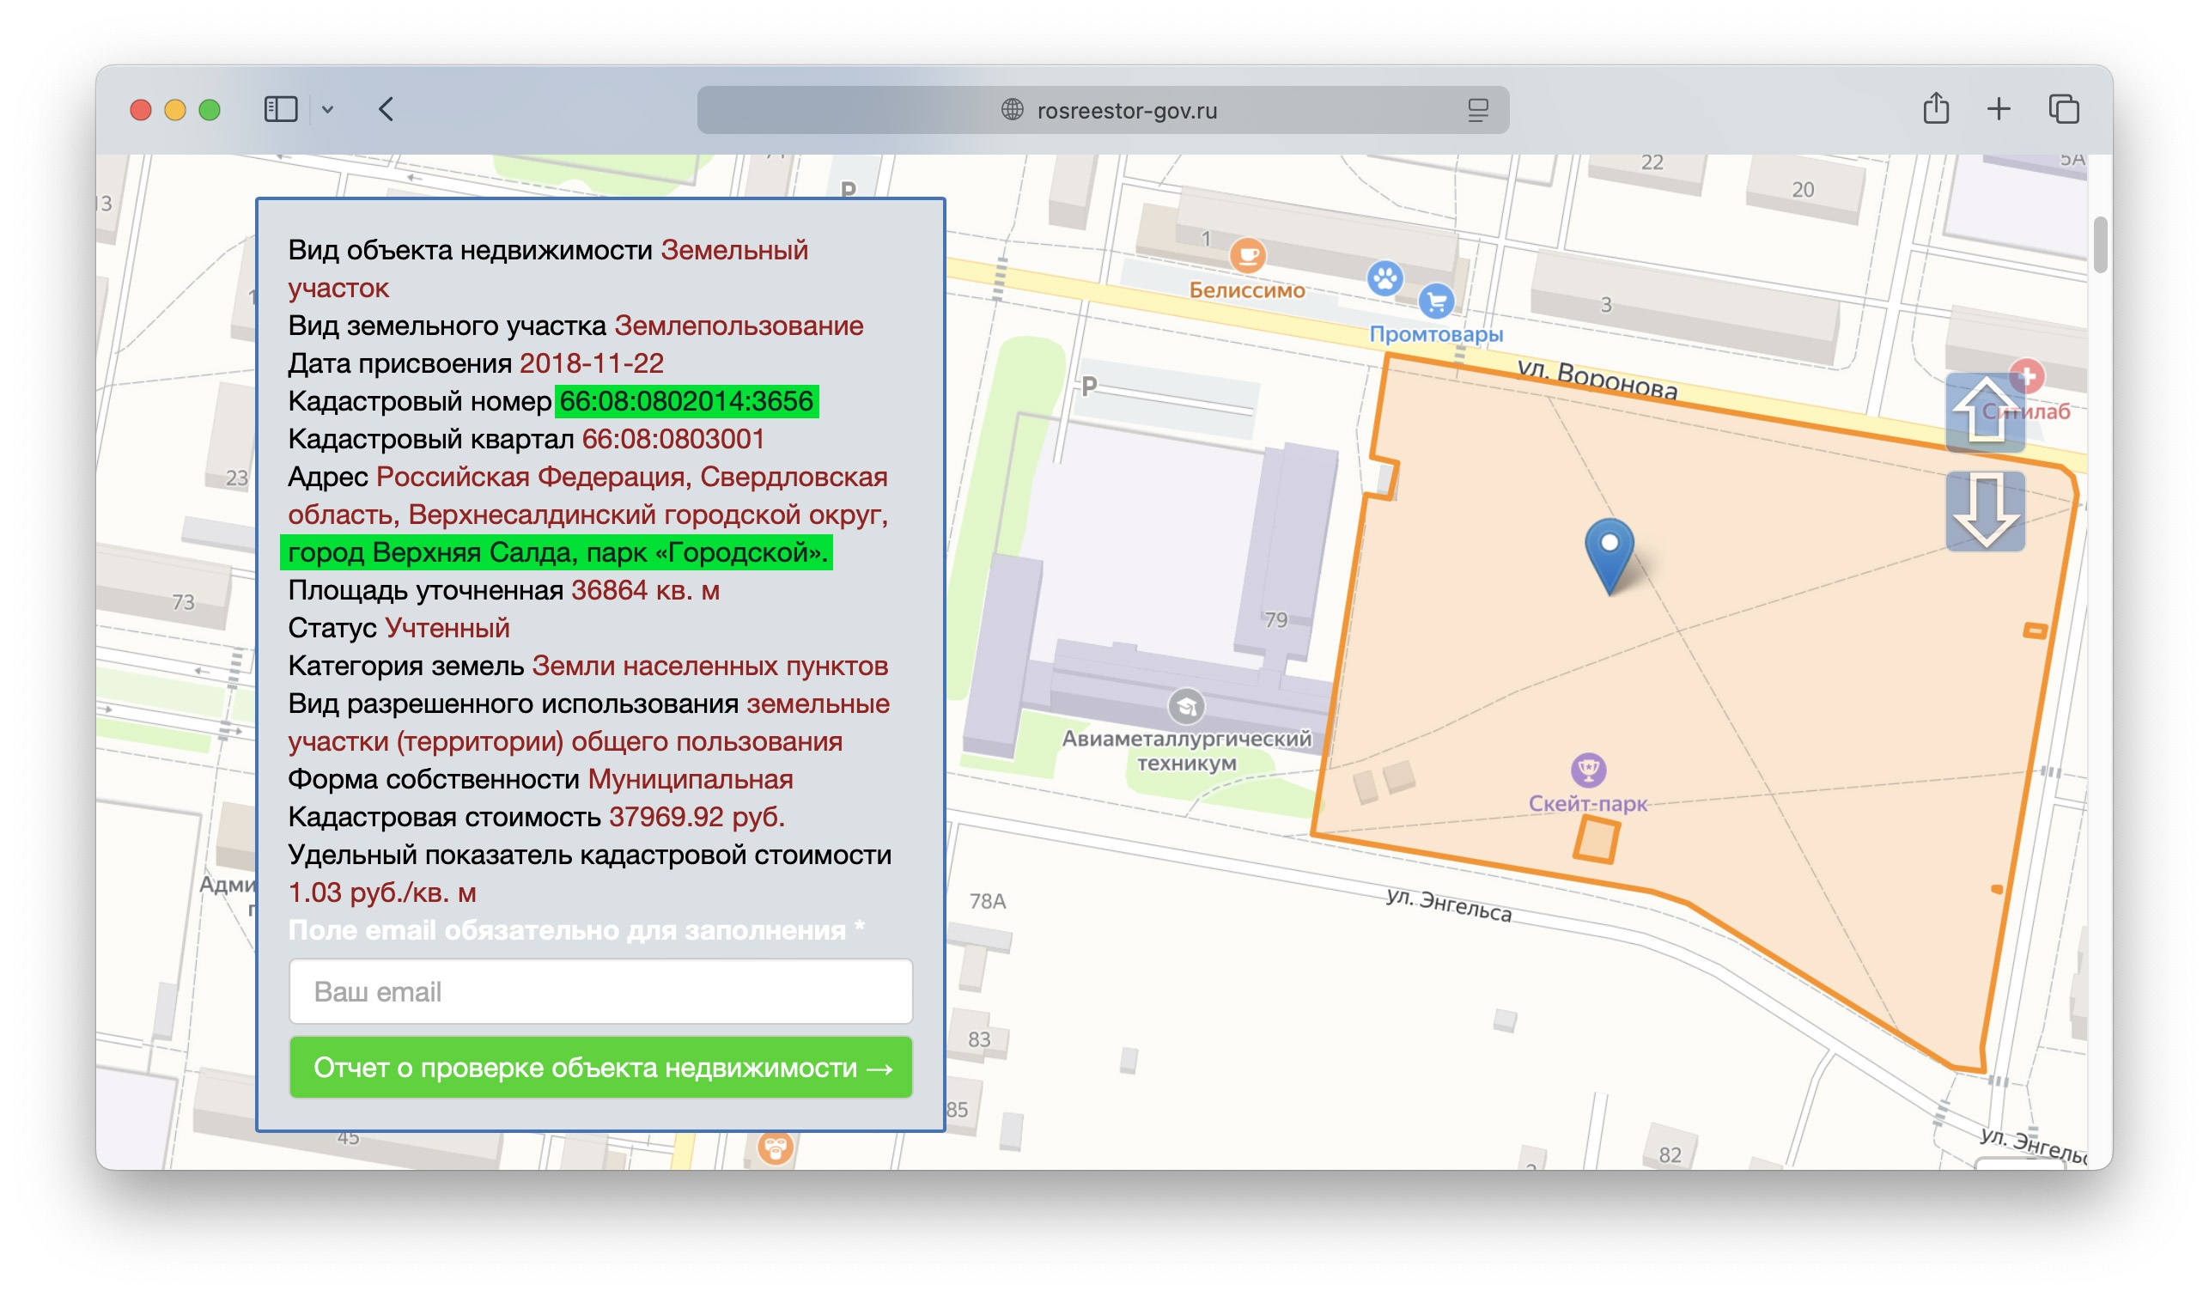Click the highlighted cadastral number 66:08:0802014:3656

(x=686, y=402)
